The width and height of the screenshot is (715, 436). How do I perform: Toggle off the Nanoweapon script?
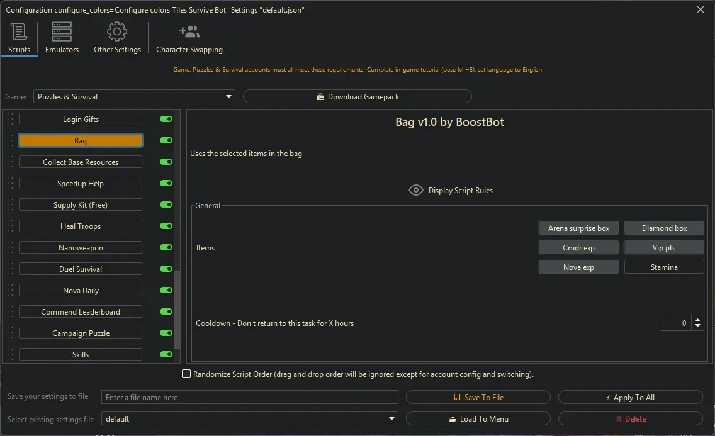tap(166, 248)
